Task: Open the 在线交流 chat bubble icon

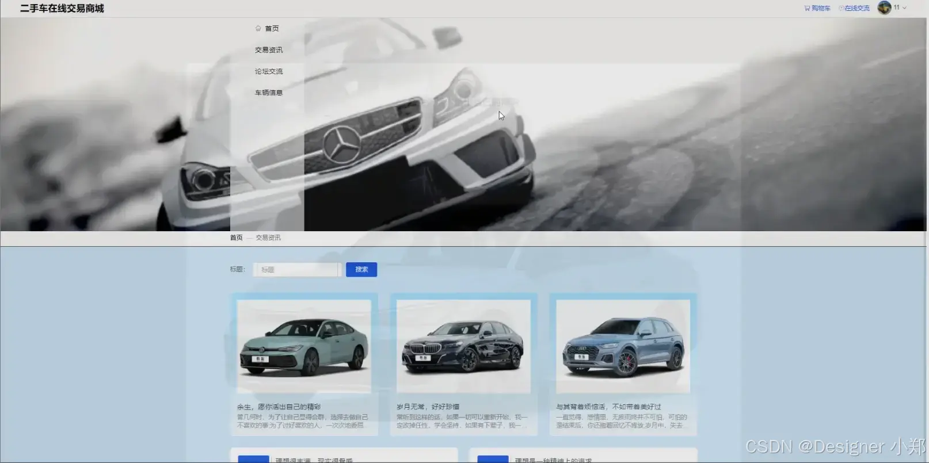Action: point(841,9)
